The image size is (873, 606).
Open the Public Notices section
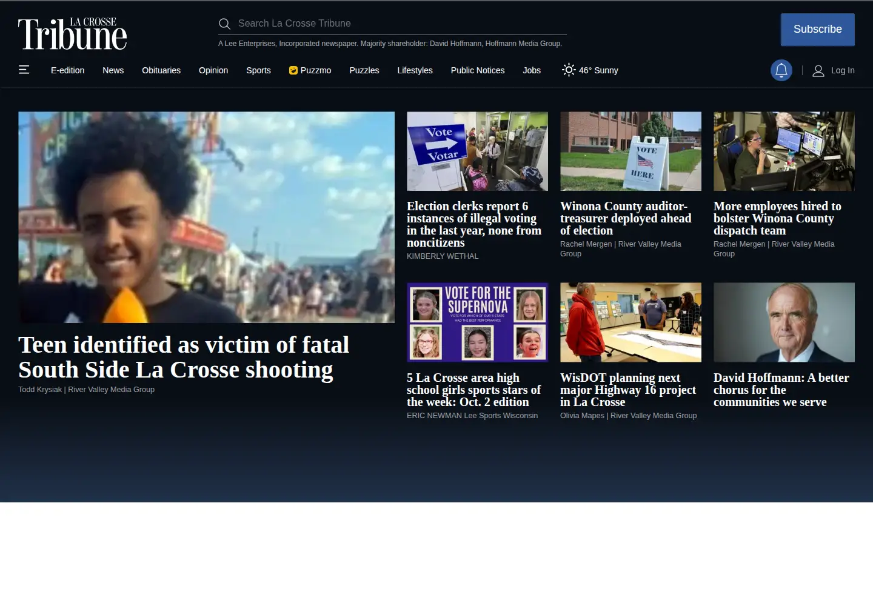478,70
